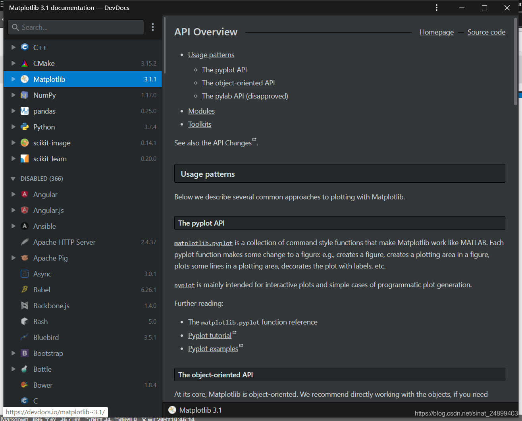Open the Modules link
The height and width of the screenshot is (421, 522).
pyautogui.click(x=201, y=111)
